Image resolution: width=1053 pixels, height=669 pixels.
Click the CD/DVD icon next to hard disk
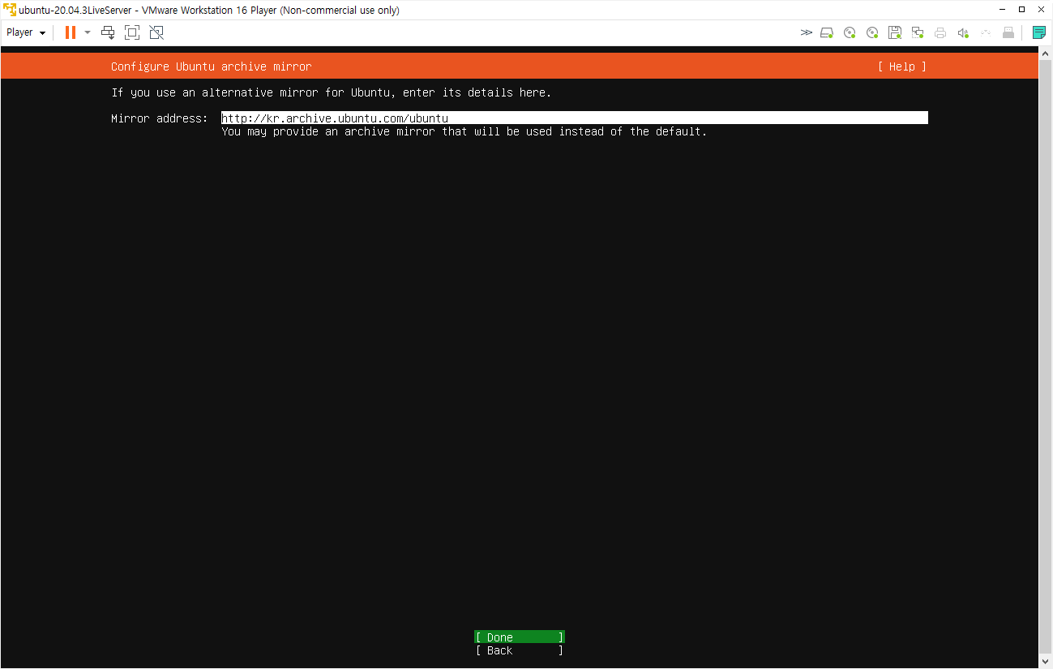[x=850, y=32]
